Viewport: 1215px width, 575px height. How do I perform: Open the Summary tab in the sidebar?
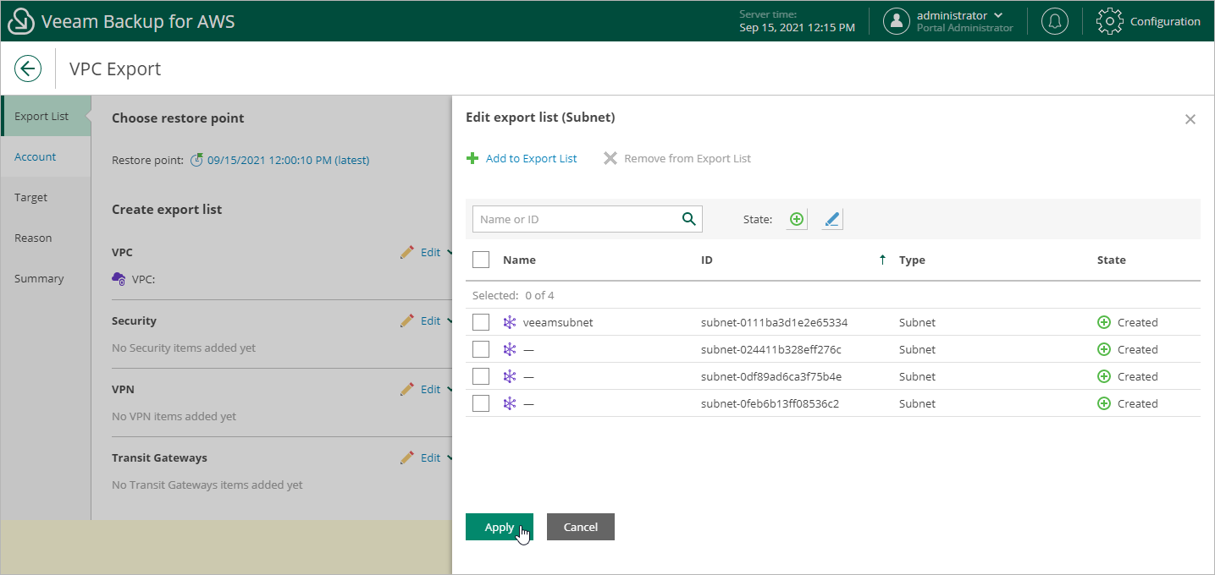click(38, 278)
